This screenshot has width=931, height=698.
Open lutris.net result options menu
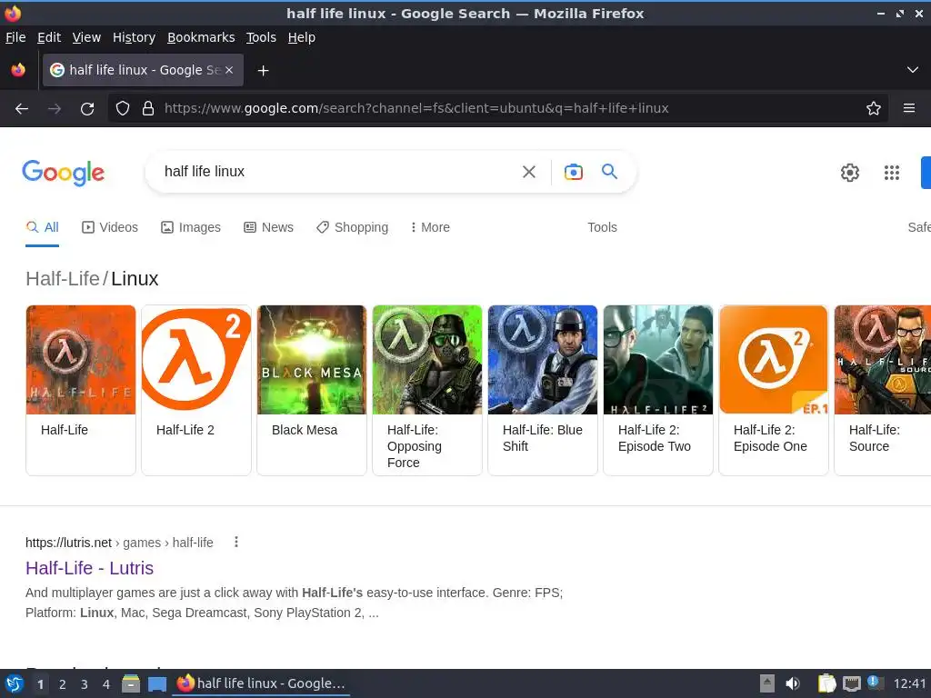235,542
